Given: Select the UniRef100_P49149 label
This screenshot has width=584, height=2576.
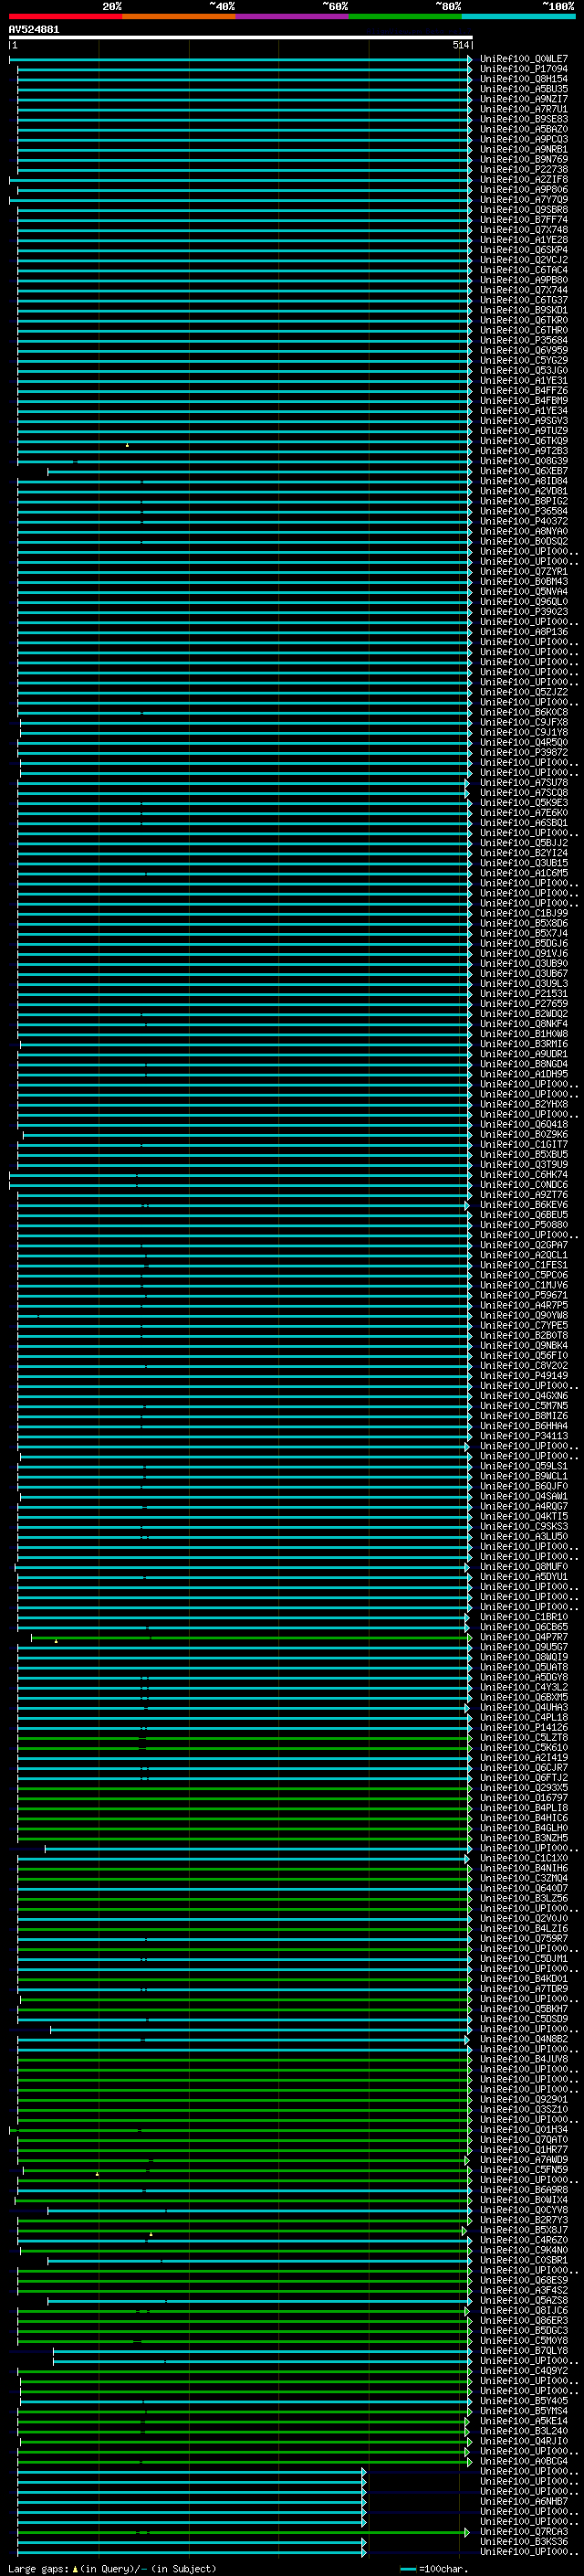Looking at the screenshot, I should (x=523, y=1375).
